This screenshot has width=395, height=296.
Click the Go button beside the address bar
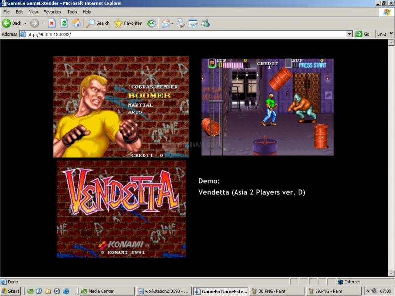[363, 34]
